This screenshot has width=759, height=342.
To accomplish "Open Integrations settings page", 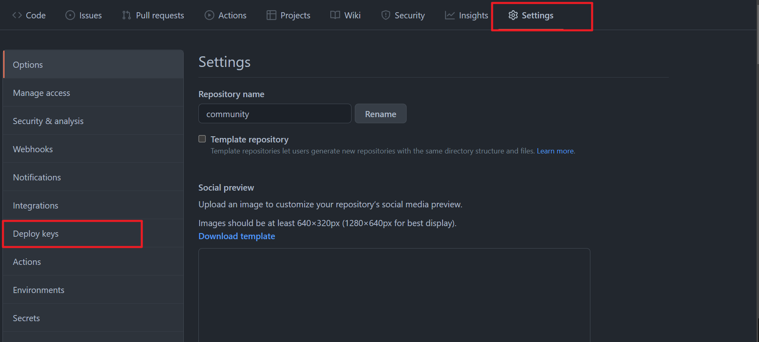I will [x=93, y=205].
